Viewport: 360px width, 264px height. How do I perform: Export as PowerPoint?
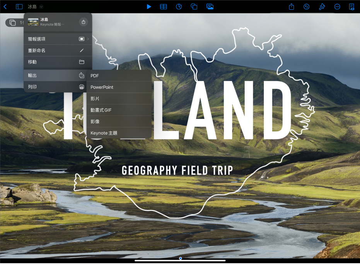click(x=119, y=87)
